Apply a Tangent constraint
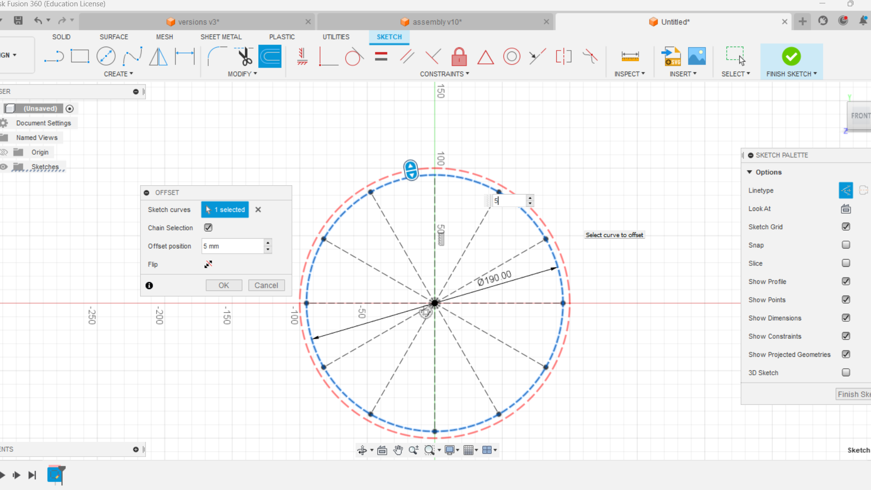 tap(355, 57)
